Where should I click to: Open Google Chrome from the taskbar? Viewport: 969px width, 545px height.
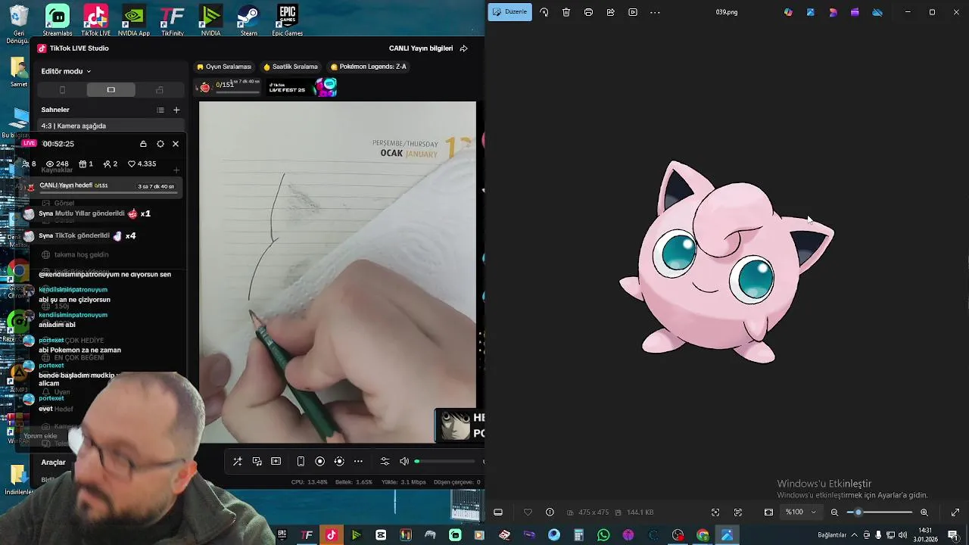point(703,535)
